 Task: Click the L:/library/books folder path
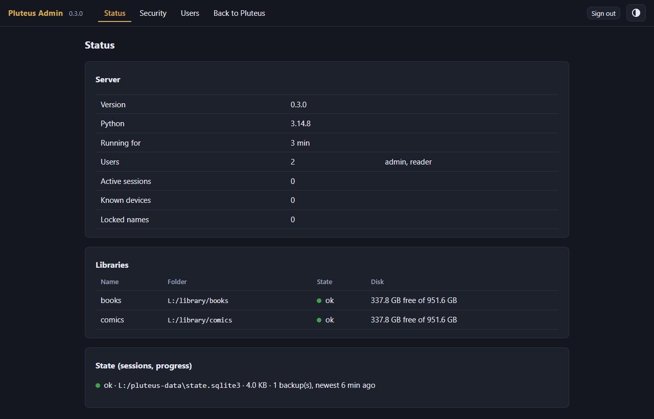[x=198, y=301]
